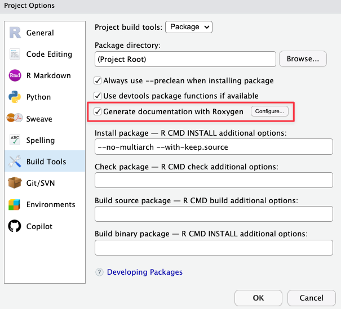
Task: Select the Code Editing document icon
Action: pyautogui.click(x=15, y=55)
